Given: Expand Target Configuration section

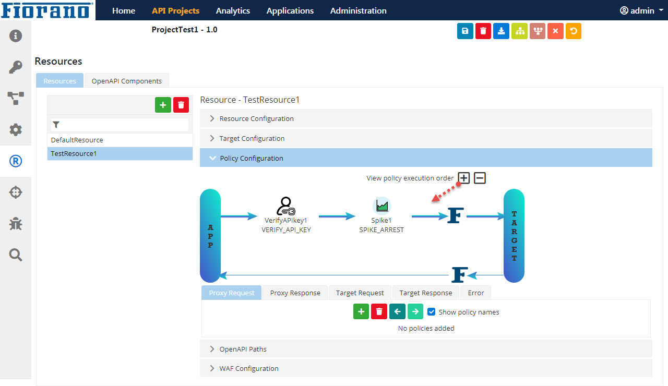Looking at the screenshot, I should 426,138.
